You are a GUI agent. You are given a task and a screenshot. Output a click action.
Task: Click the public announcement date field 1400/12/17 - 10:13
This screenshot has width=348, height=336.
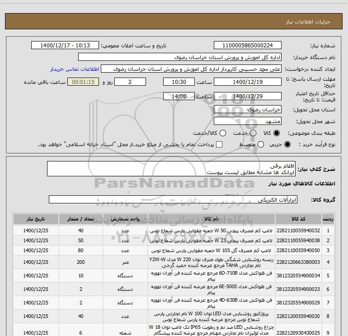tap(65, 46)
